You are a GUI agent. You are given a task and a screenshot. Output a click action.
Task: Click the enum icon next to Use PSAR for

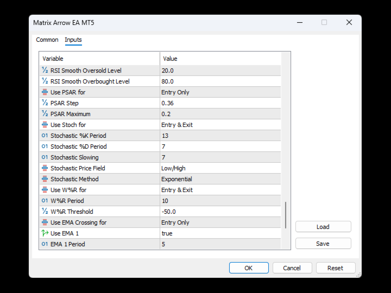click(45, 92)
